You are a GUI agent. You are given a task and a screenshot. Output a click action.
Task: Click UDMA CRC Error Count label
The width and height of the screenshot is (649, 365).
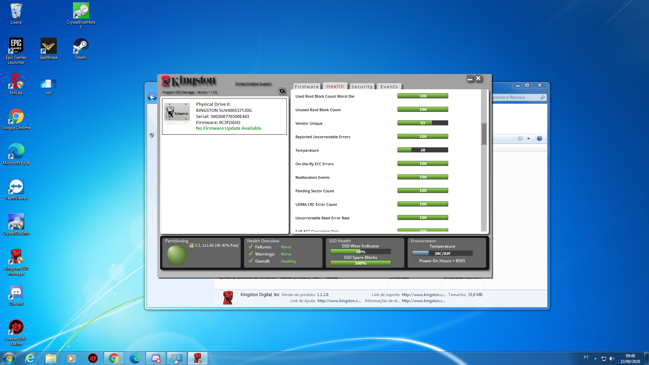coord(316,204)
